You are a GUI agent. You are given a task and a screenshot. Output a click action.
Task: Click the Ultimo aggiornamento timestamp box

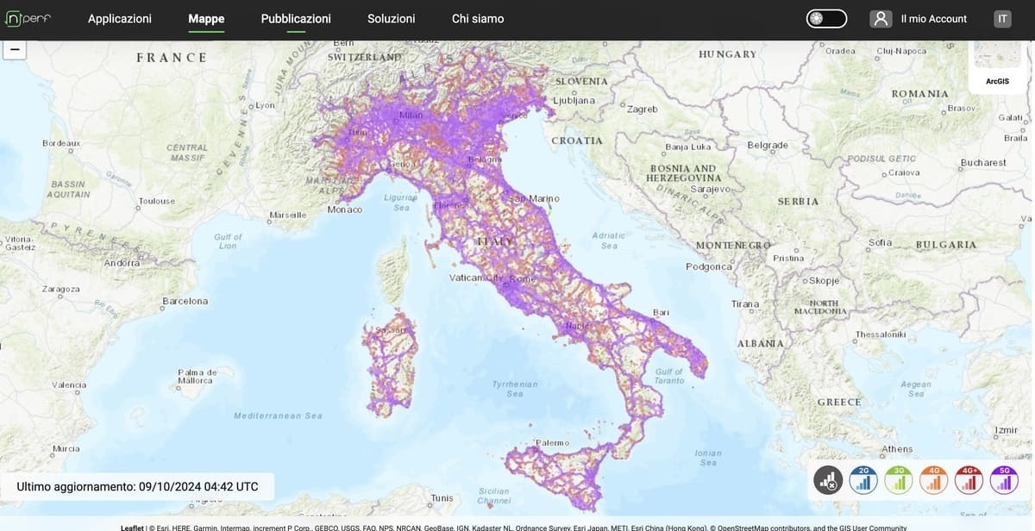coord(138,485)
